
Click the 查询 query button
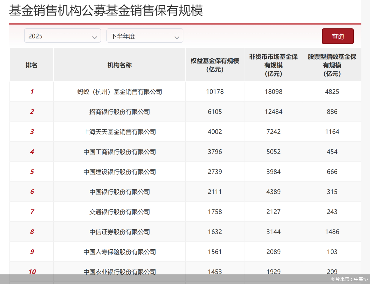pos(337,36)
